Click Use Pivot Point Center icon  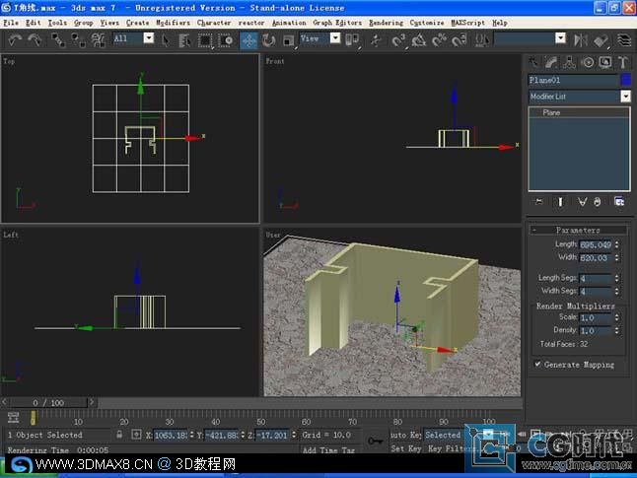[352, 39]
